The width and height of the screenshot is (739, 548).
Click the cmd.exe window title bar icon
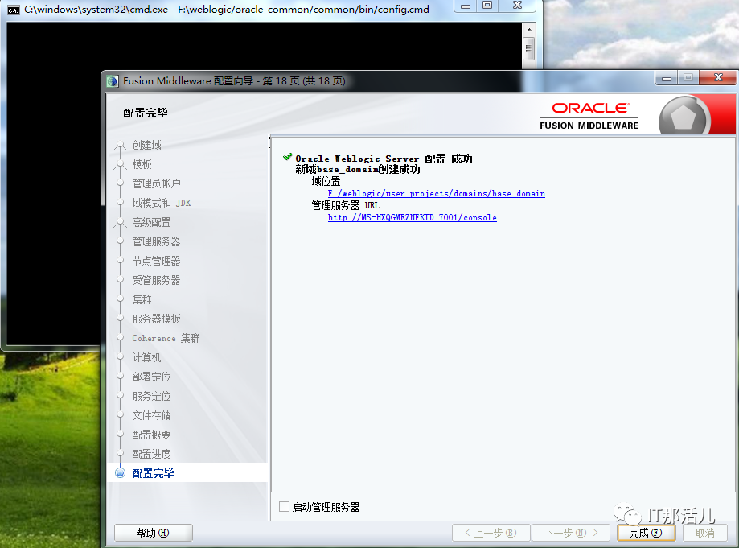pyautogui.click(x=14, y=10)
